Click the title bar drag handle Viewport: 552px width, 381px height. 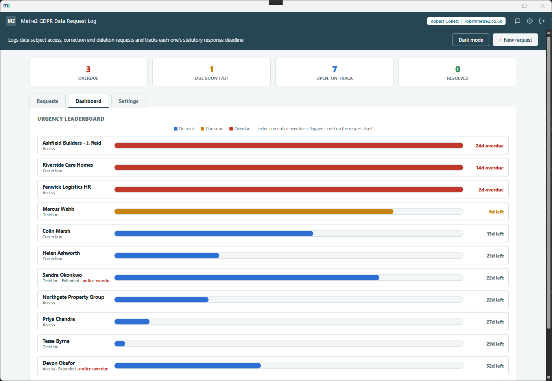point(276,2)
